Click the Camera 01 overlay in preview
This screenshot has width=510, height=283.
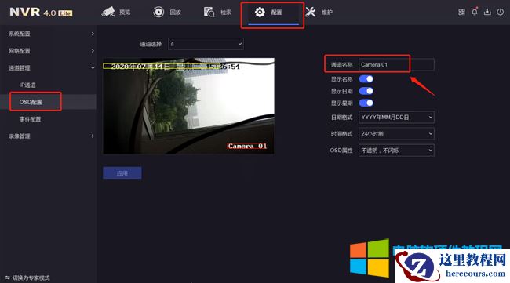tap(247, 147)
